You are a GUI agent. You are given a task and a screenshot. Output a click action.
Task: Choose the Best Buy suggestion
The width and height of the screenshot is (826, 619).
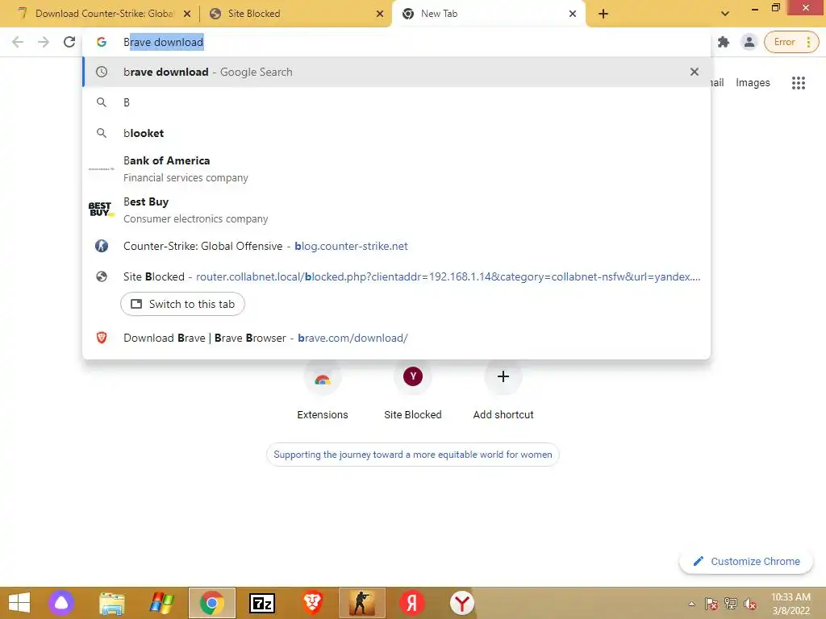click(x=396, y=210)
